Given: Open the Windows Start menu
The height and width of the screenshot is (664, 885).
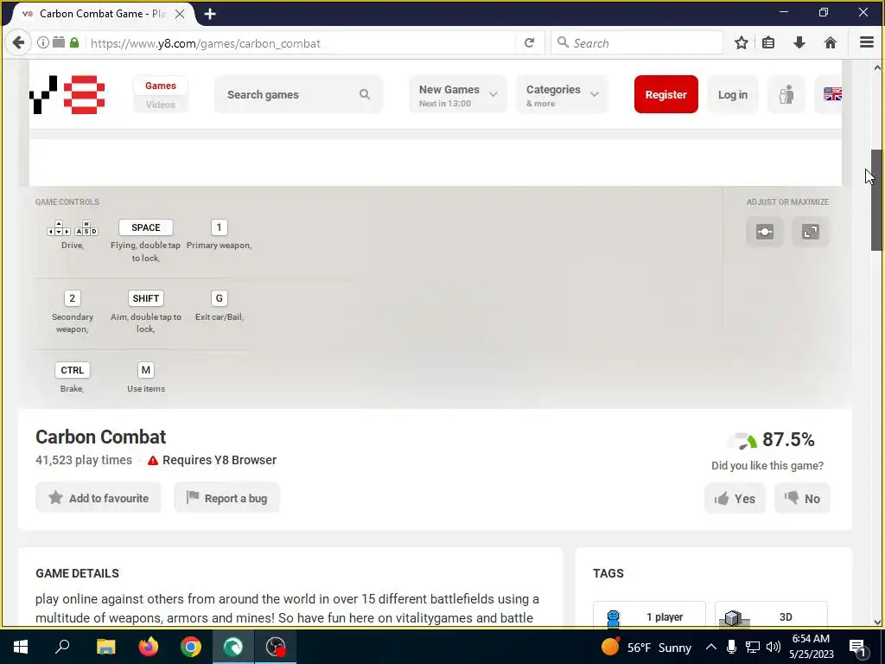Looking at the screenshot, I should coord(21,647).
